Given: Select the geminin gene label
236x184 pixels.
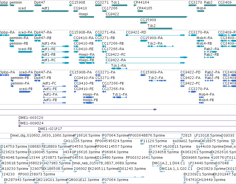Looking at the screenshot, I should click(16, 2).
